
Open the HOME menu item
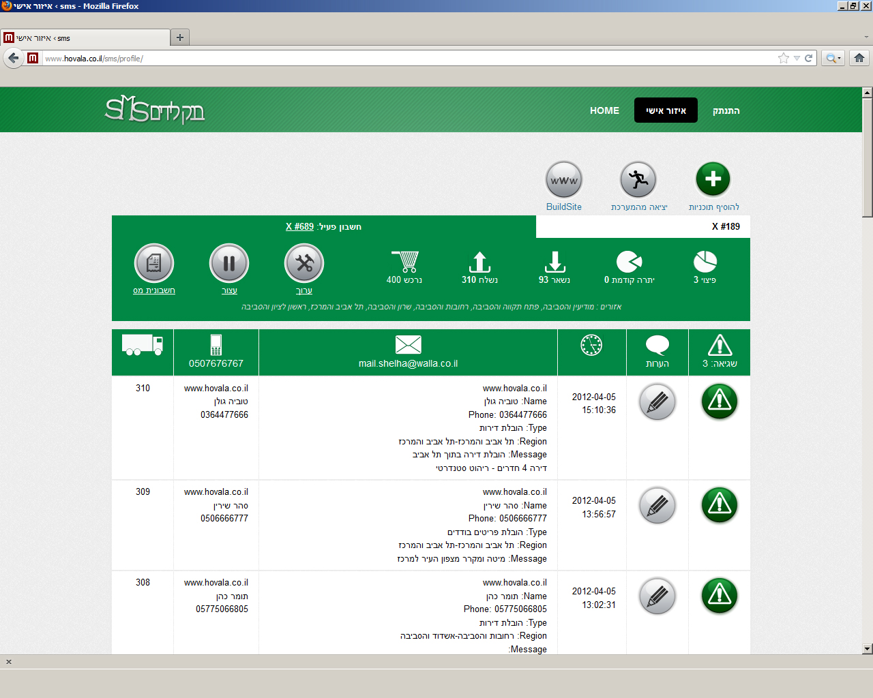click(604, 110)
